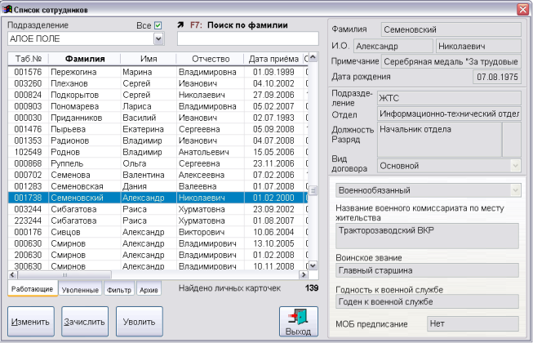This screenshot has width=533, height=343.
Task: Open the Военнообязанный dropdown
Action: (x=515, y=190)
